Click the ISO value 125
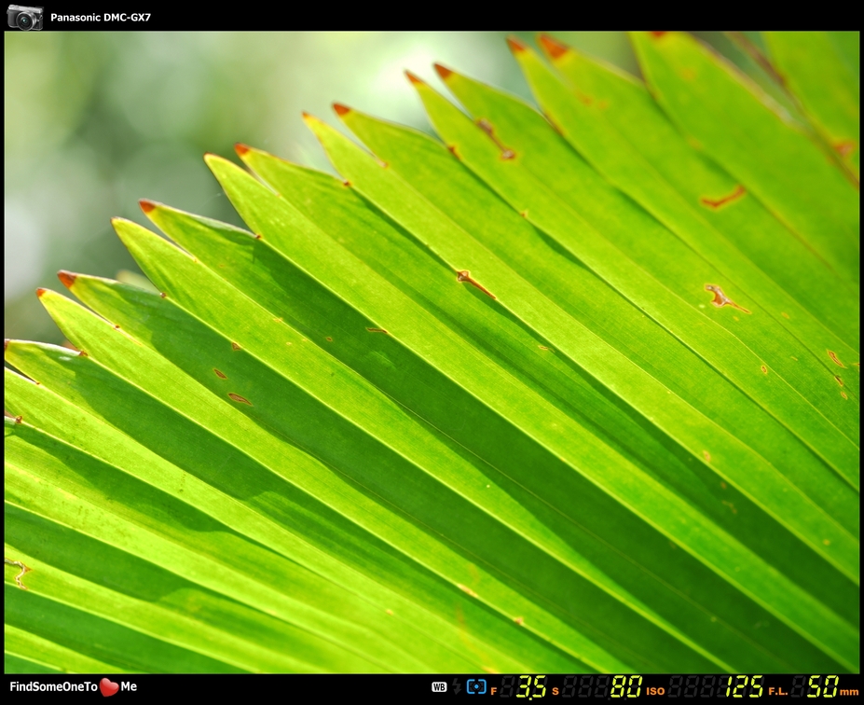The height and width of the screenshot is (705, 864). coord(745,686)
